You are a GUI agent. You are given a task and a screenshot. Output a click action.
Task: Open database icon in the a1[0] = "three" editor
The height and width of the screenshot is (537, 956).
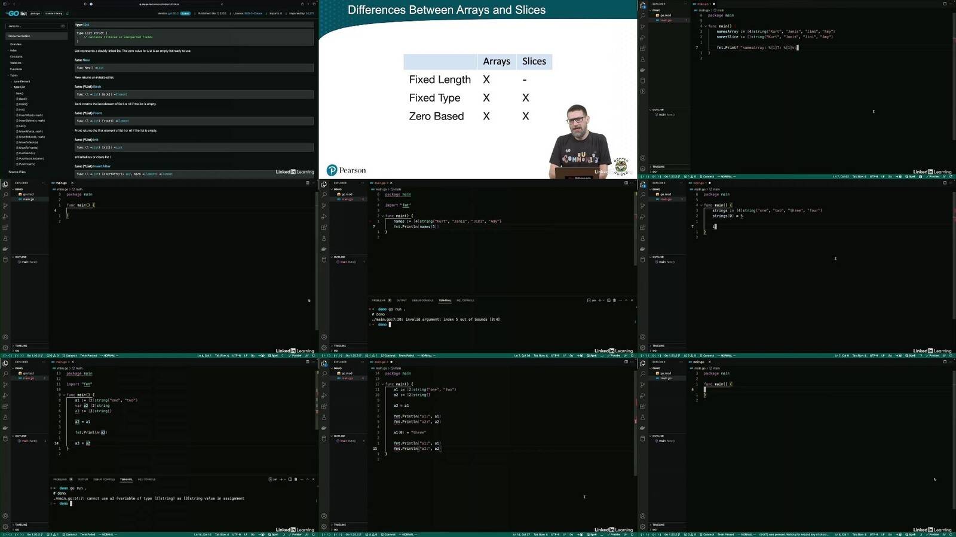pos(324,438)
